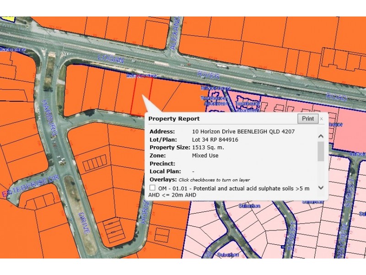Click the Local Plan field label
The height and width of the screenshot is (275, 366).
pos(166,171)
